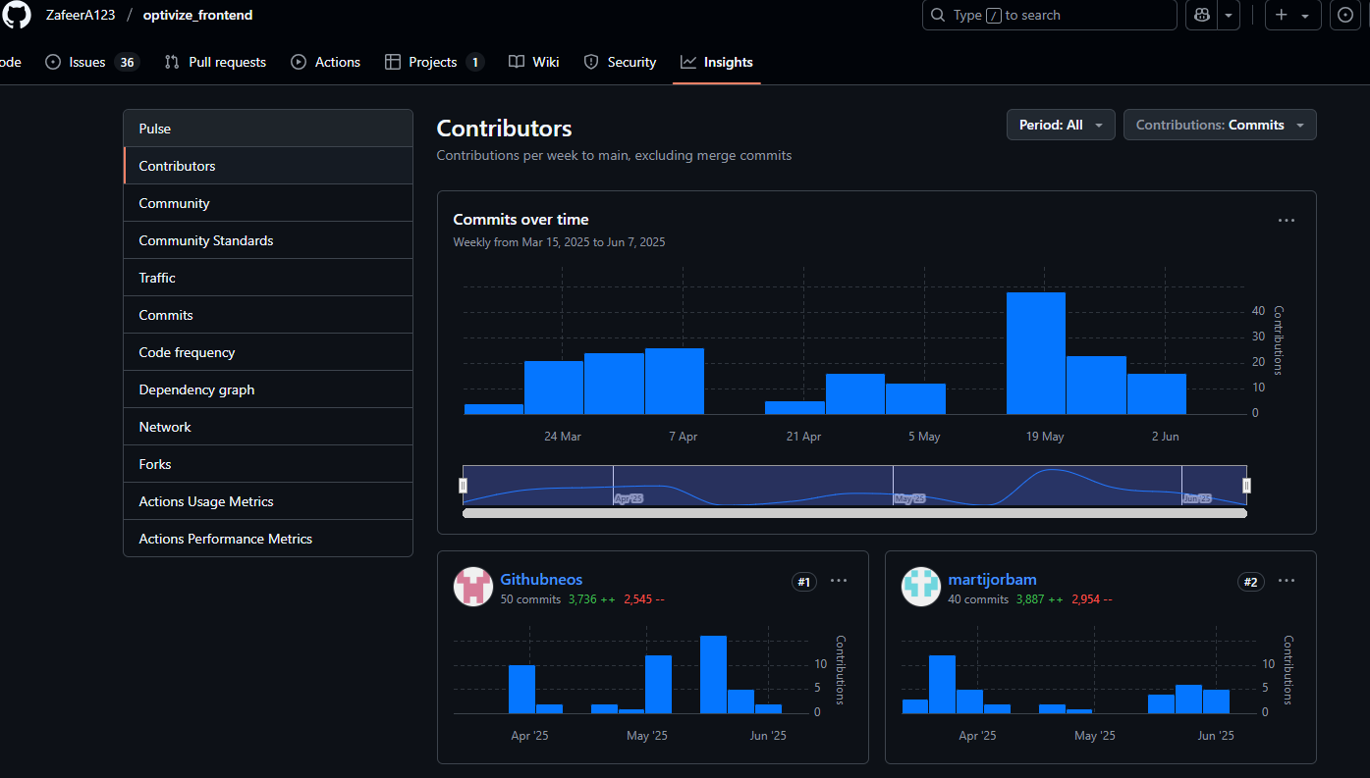Open Githubneos profile link
The width and height of the screenshot is (1370, 778).
[541, 579]
